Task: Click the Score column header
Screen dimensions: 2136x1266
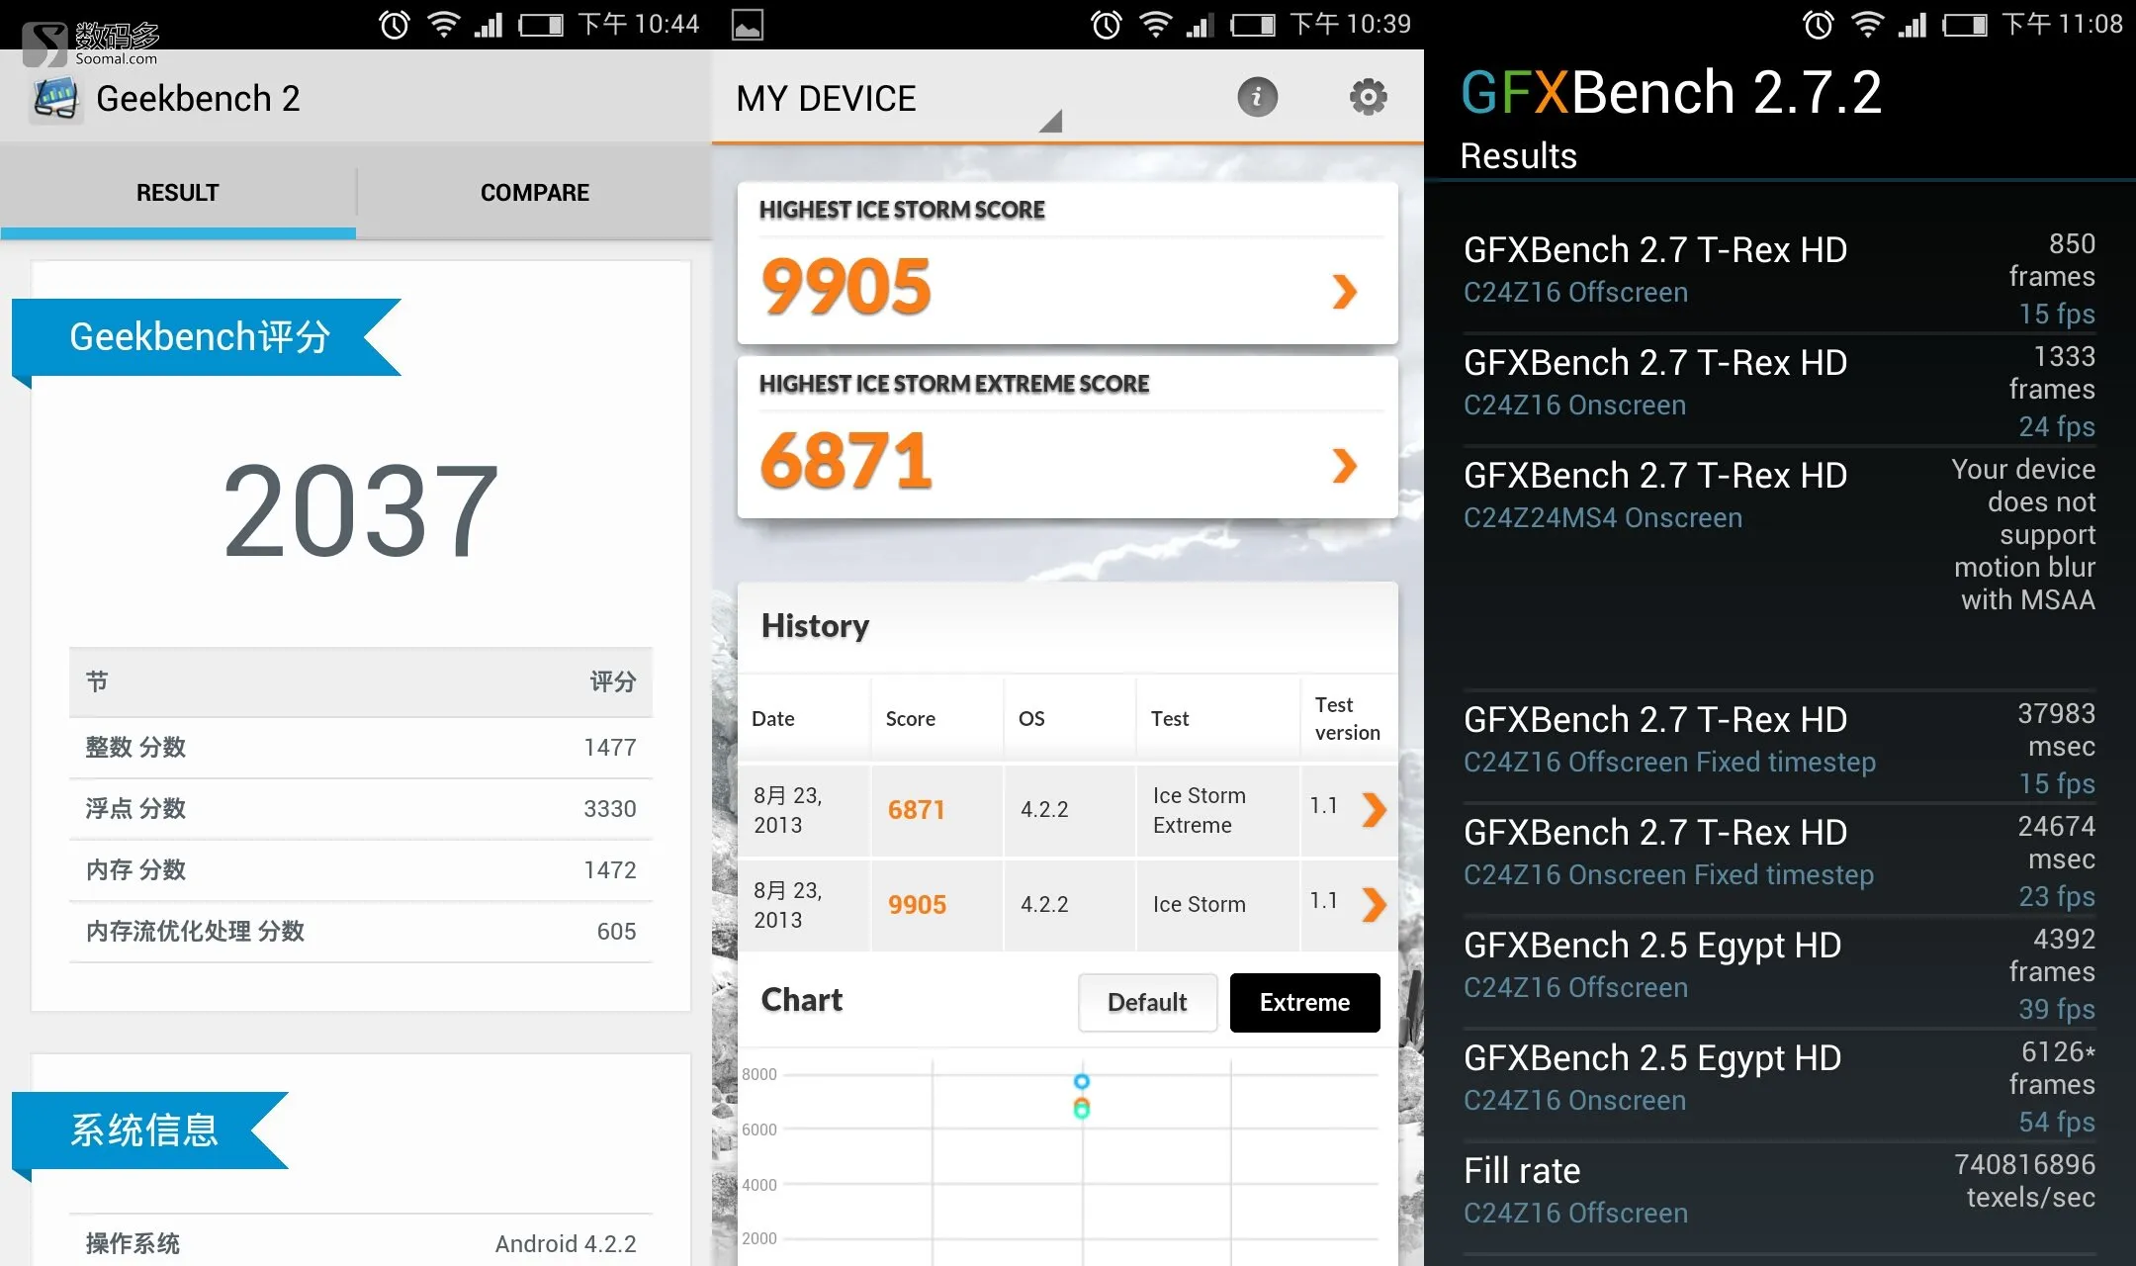Action: pos(911,719)
